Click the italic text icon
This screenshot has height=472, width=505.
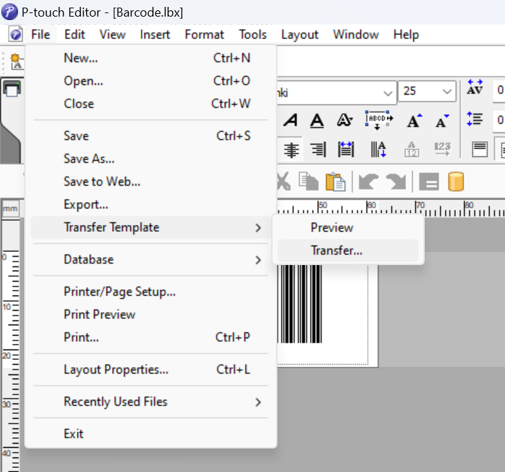pos(291,120)
